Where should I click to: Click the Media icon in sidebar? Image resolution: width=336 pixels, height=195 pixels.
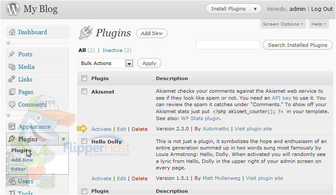click(x=12, y=67)
